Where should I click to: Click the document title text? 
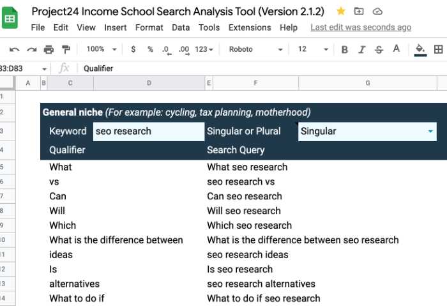click(178, 11)
